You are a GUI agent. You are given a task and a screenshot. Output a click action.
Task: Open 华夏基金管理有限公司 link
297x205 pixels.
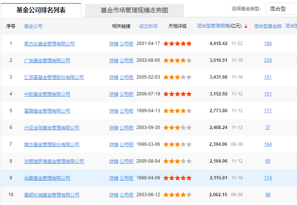coord(47,178)
